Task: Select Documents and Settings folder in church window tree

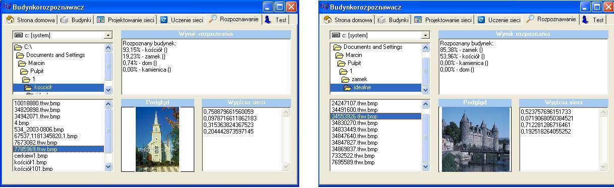Action: (x=55, y=55)
